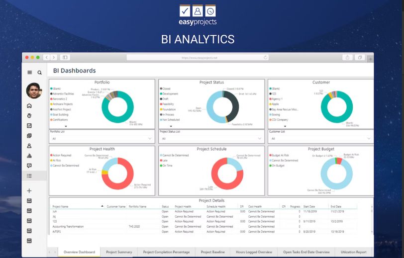The image size is (404, 258).
Task: Select Aeronatics Z in Portfolio legend
Action: point(59,99)
